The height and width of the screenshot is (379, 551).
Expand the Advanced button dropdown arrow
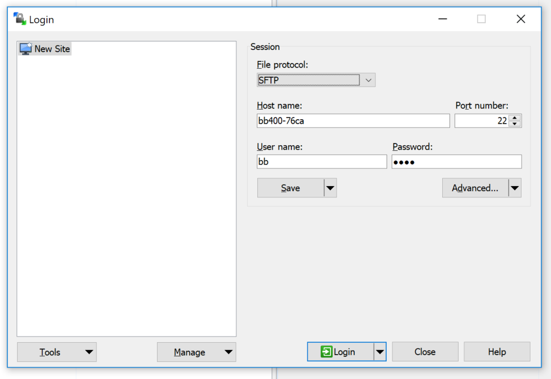515,188
